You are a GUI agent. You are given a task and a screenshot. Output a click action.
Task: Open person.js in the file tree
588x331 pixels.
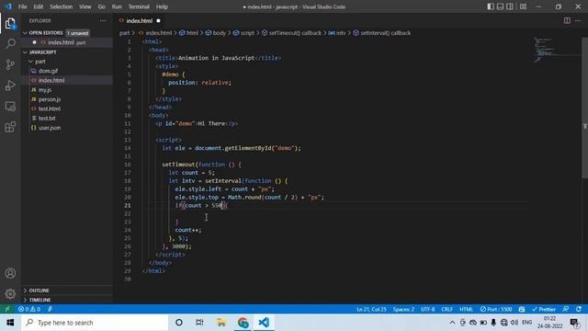tap(50, 99)
